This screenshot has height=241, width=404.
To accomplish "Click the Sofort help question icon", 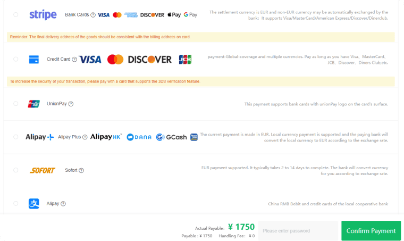I will 81,170.
